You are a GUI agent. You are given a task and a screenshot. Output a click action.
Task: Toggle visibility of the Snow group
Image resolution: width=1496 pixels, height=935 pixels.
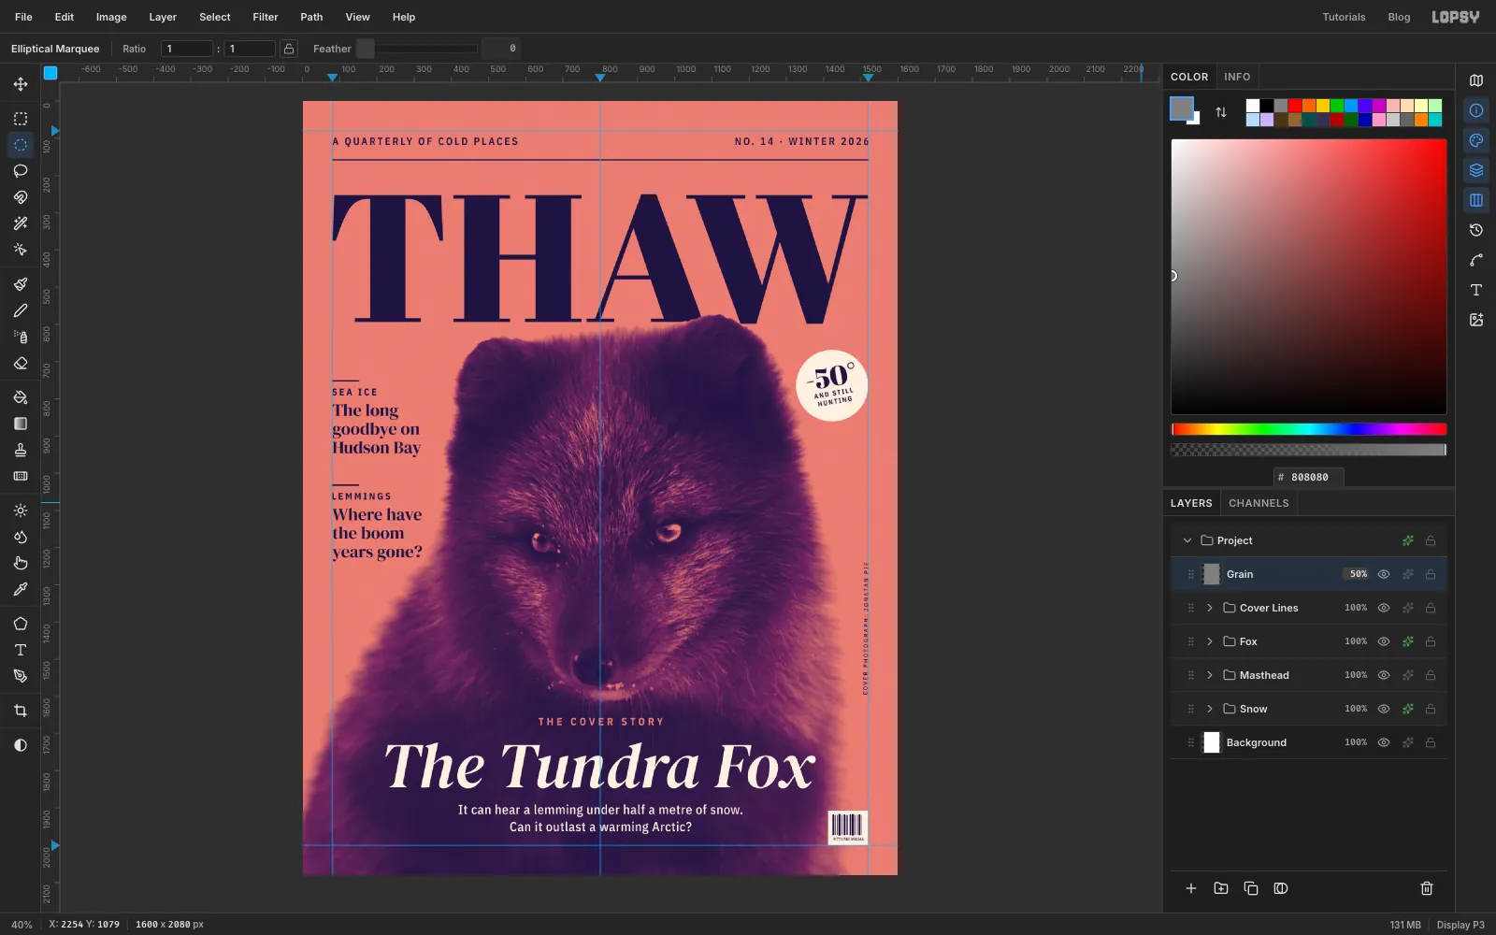1384,709
